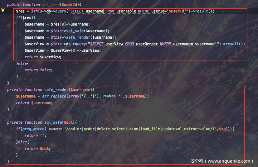
Task: Click 'return $username;' statement
Action: coord(34,103)
